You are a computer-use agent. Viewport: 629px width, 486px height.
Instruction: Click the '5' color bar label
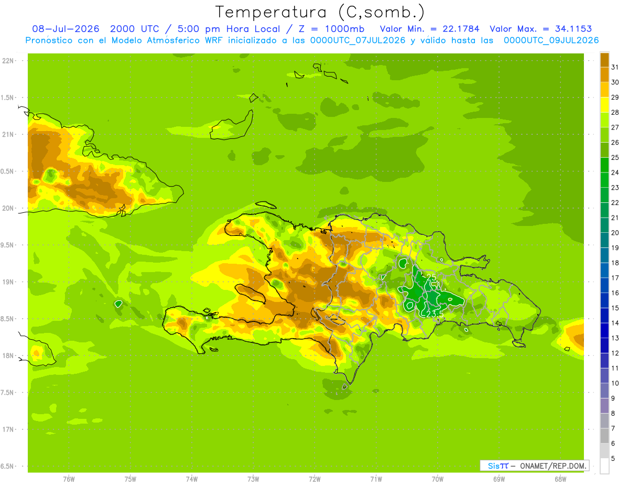coord(614,458)
